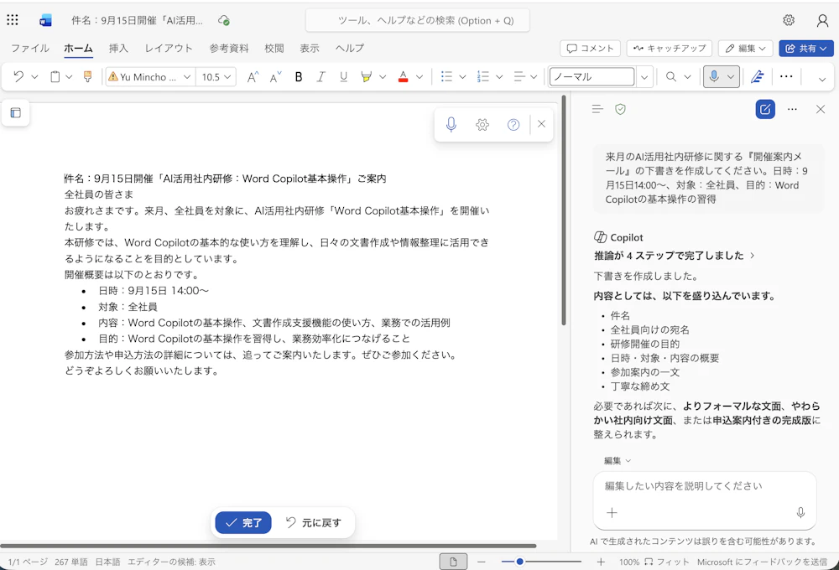Open the app launcher grid
The image size is (839, 570).
13,20
